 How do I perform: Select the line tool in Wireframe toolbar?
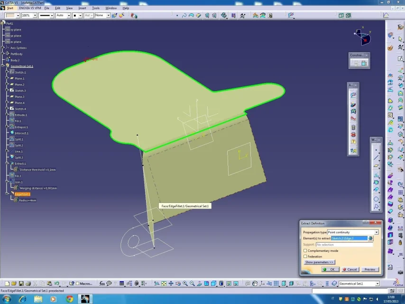pos(377,157)
